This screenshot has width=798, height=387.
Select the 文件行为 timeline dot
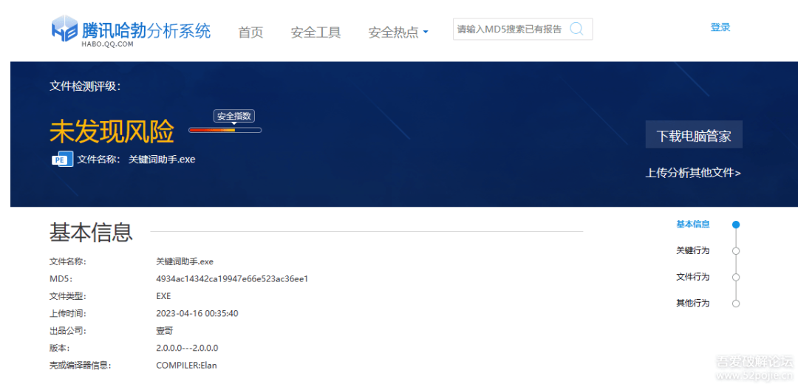point(735,277)
